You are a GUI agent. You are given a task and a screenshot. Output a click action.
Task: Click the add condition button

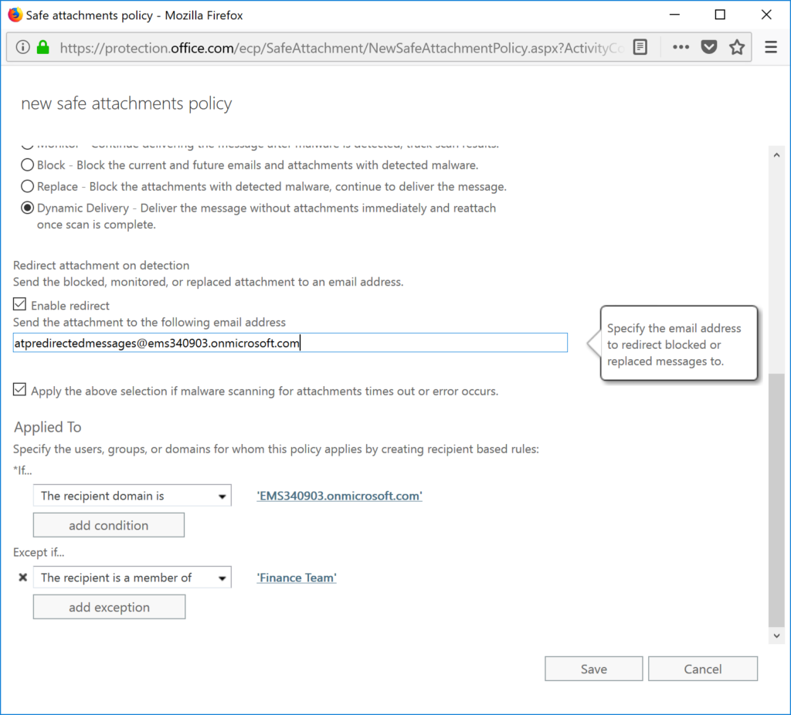[x=108, y=524]
